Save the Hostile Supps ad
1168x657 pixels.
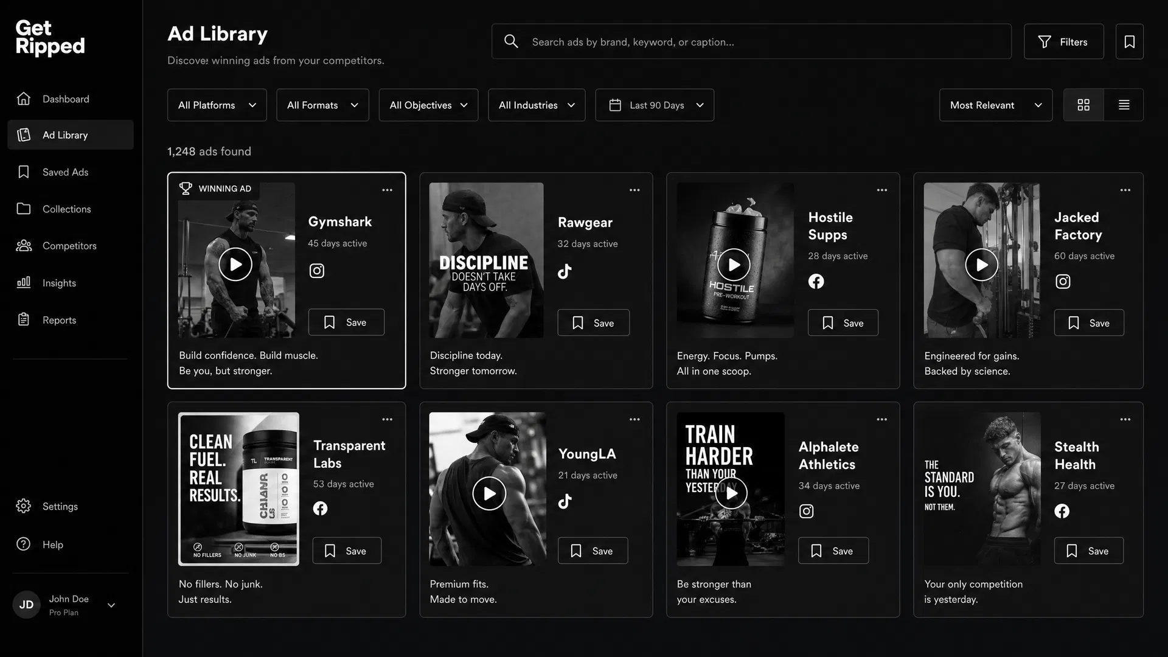click(843, 322)
